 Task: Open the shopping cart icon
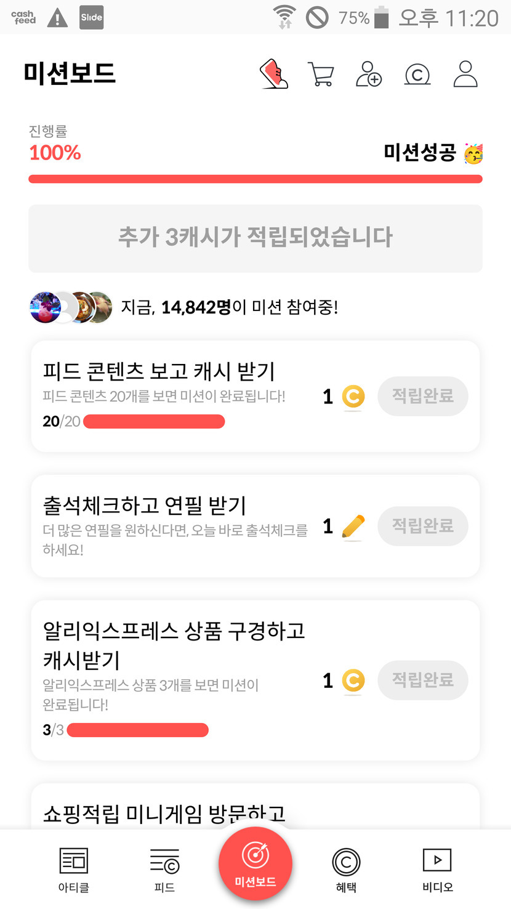pyautogui.click(x=321, y=75)
